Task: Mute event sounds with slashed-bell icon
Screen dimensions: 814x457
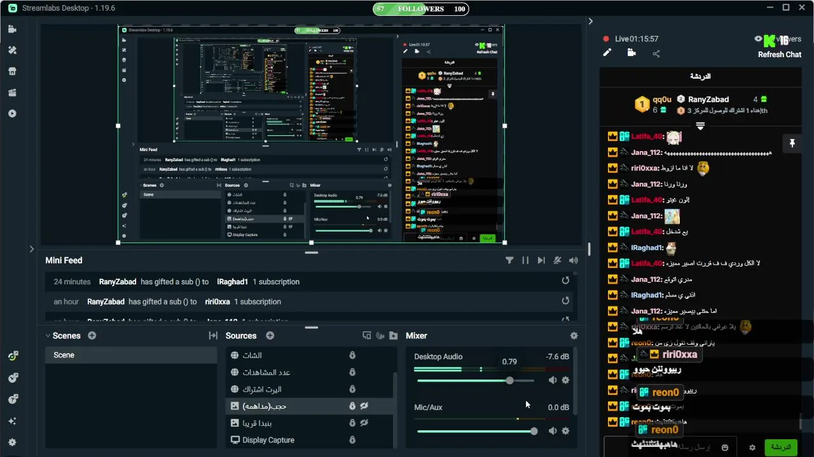Action: point(558,260)
